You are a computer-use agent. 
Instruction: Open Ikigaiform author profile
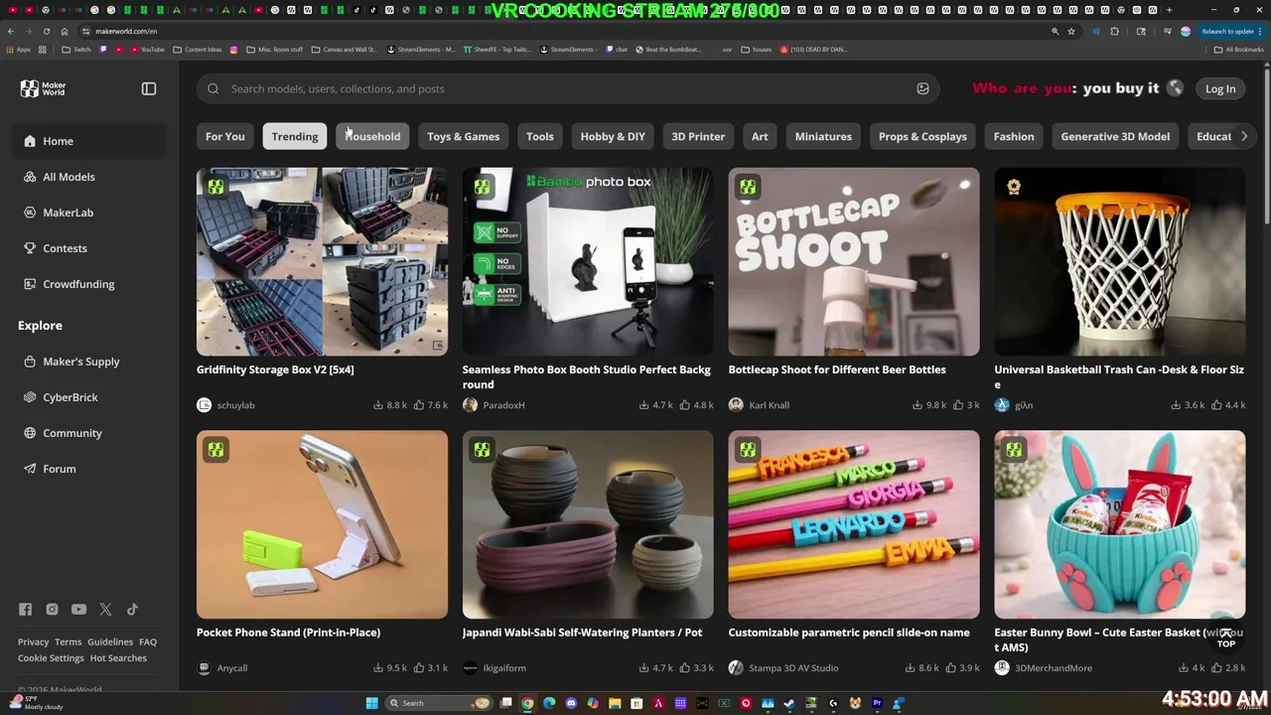pos(494,668)
